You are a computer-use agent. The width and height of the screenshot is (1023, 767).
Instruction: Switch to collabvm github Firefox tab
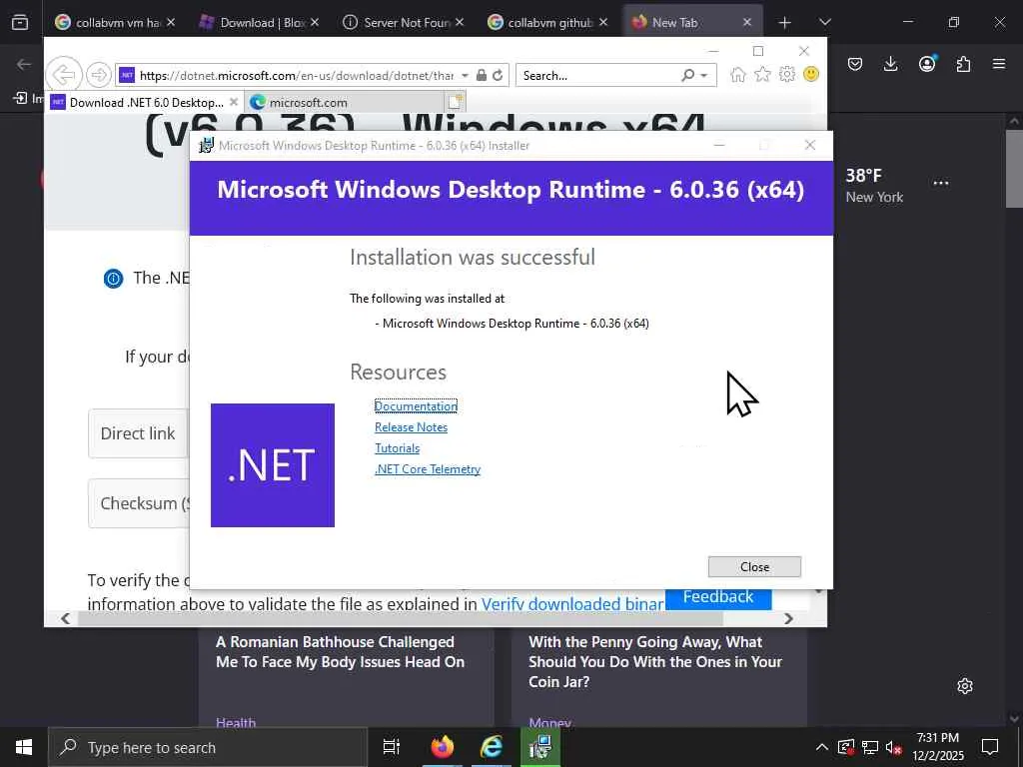(x=548, y=22)
